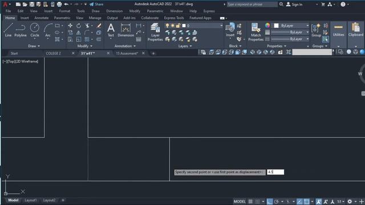
Task: Toggle object snap in status bar
Action: [307, 202]
